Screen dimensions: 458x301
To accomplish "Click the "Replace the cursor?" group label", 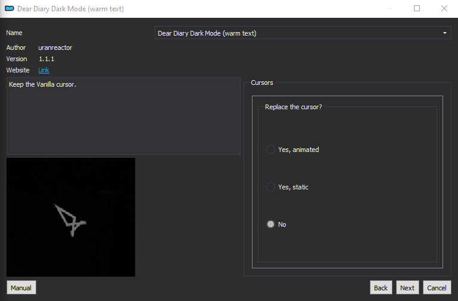I will tap(293, 107).
